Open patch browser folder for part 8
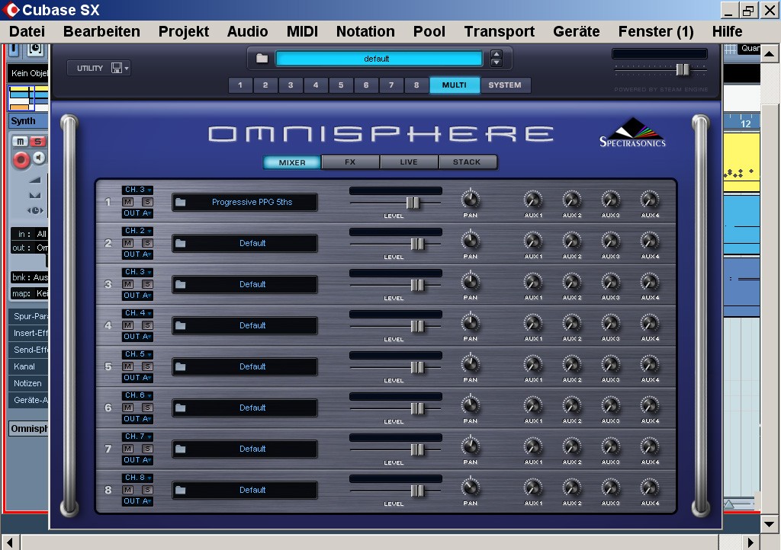 click(x=181, y=491)
